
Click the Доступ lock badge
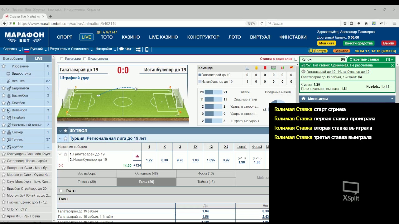(x=318, y=51)
